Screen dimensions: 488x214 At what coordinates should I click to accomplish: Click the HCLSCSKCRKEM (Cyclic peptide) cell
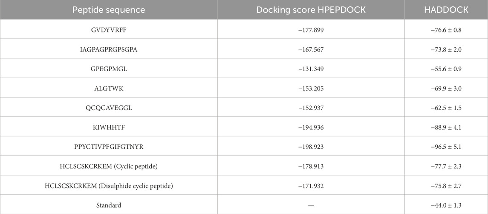(x=109, y=166)
